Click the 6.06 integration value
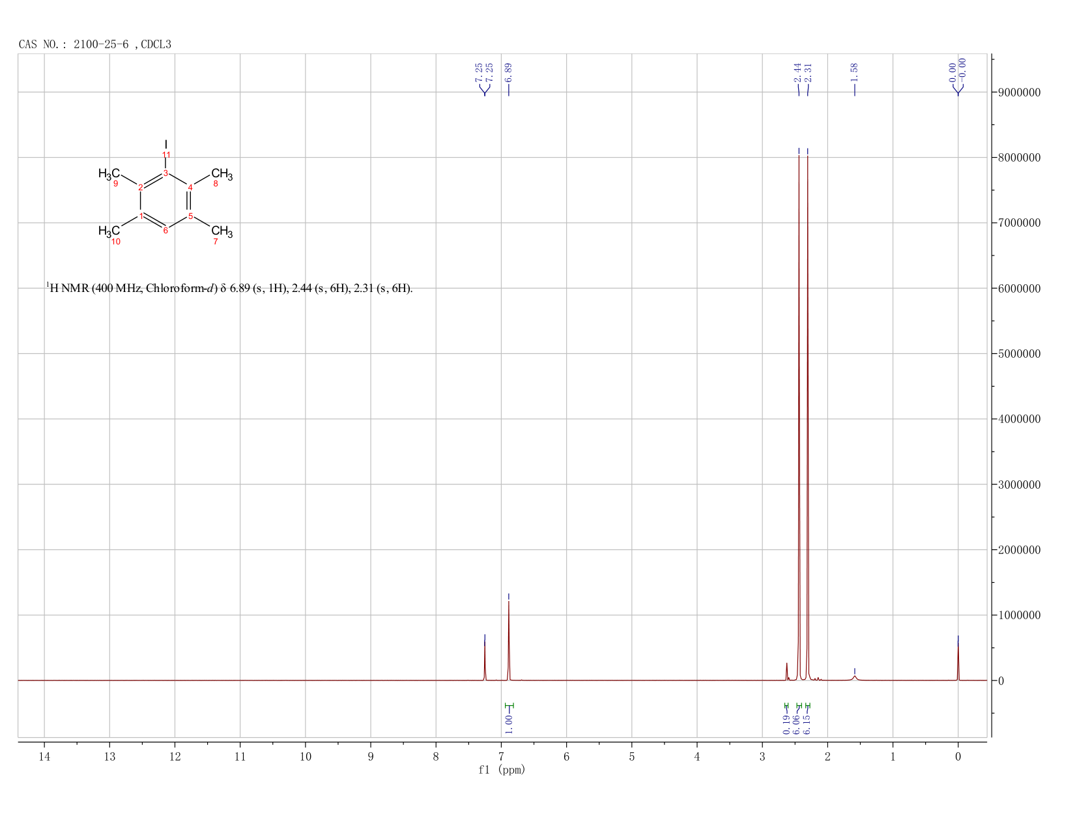The width and height of the screenshot is (1075, 831). (x=797, y=724)
